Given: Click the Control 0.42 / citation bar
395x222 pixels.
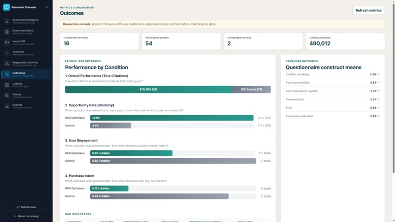Looking at the screenshot, I should click(159, 196).
